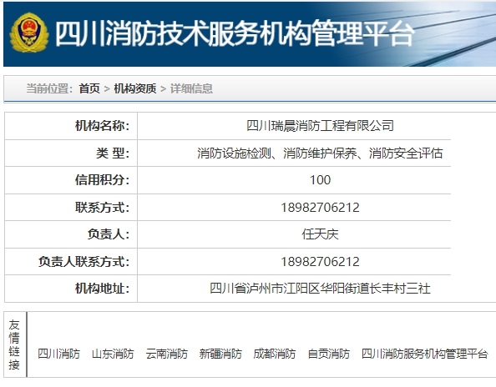Open the 山东消防 friendly link

pos(113,354)
